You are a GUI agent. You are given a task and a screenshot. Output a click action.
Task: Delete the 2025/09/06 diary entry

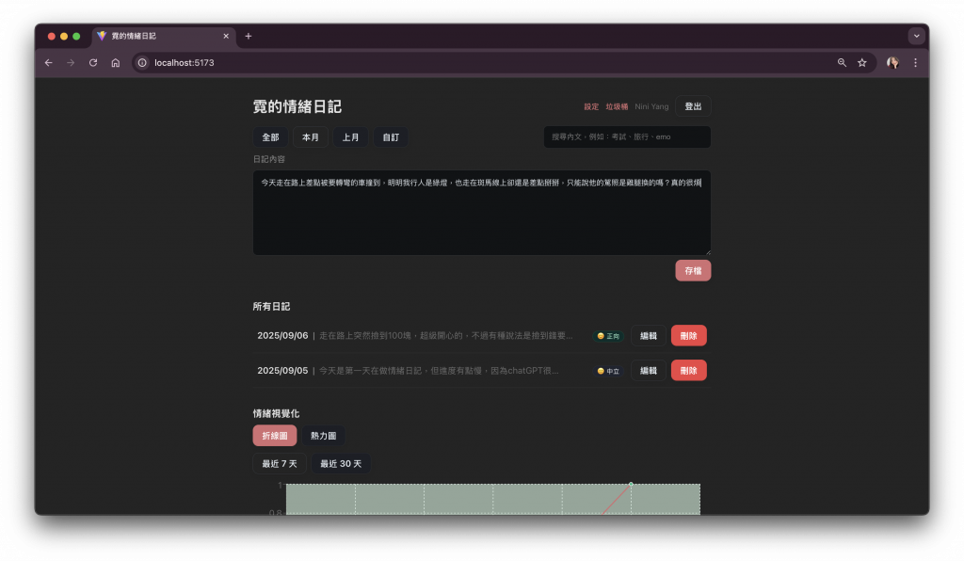click(688, 336)
